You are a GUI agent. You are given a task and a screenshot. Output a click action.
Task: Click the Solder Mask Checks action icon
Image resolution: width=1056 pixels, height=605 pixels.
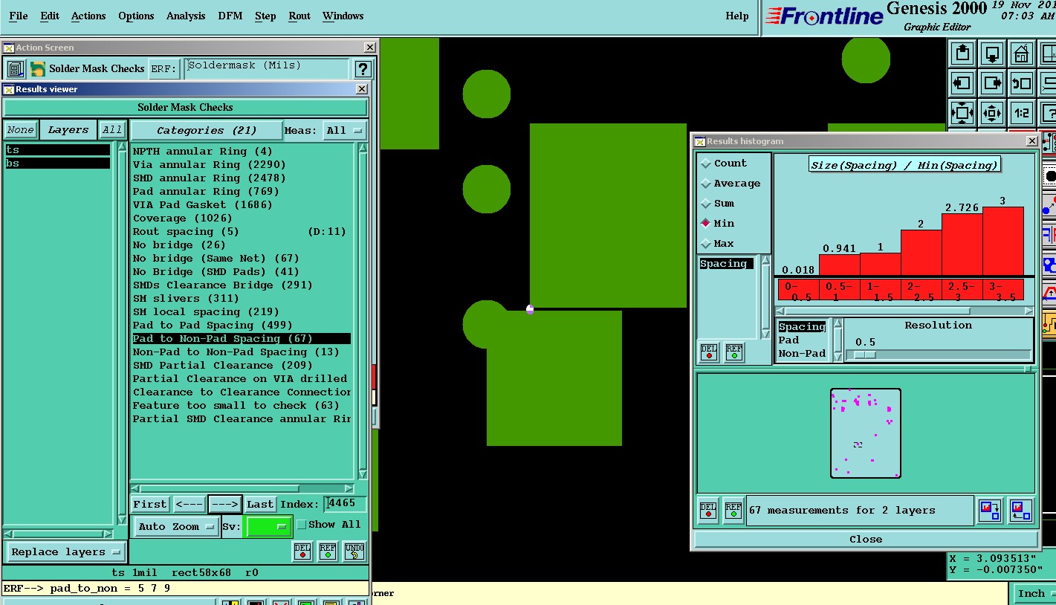click(38, 69)
